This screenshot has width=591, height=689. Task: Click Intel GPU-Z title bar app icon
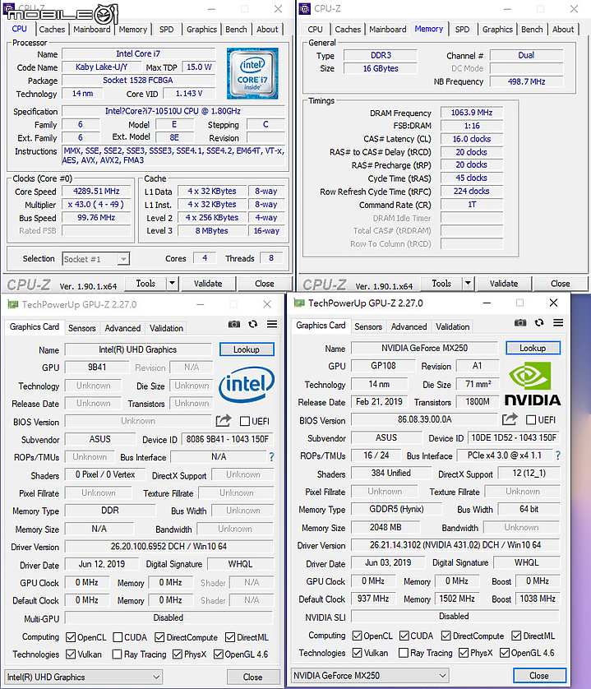tap(13, 304)
